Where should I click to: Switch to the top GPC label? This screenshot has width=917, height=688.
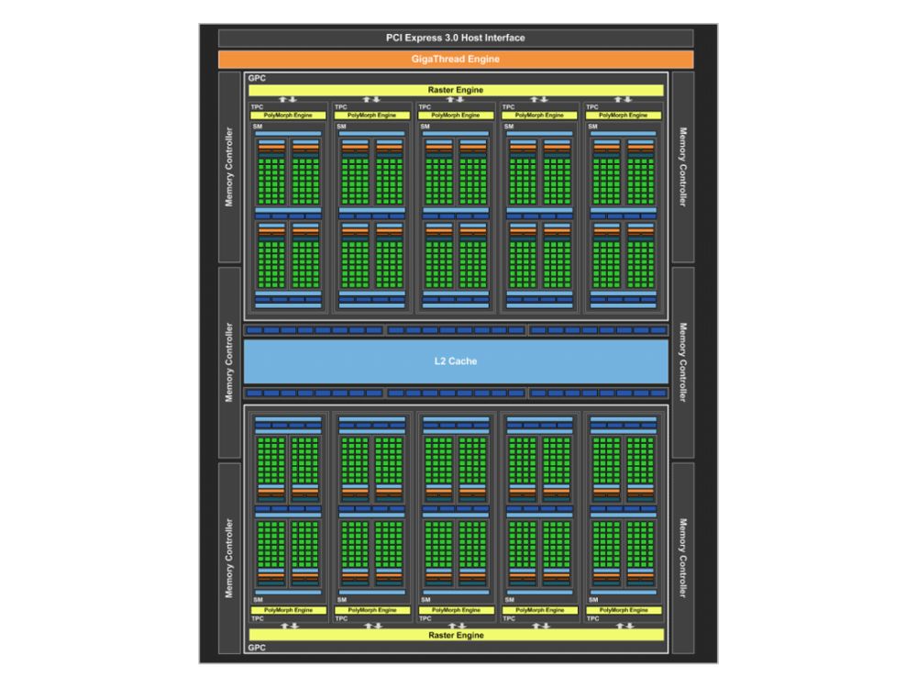point(257,78)
